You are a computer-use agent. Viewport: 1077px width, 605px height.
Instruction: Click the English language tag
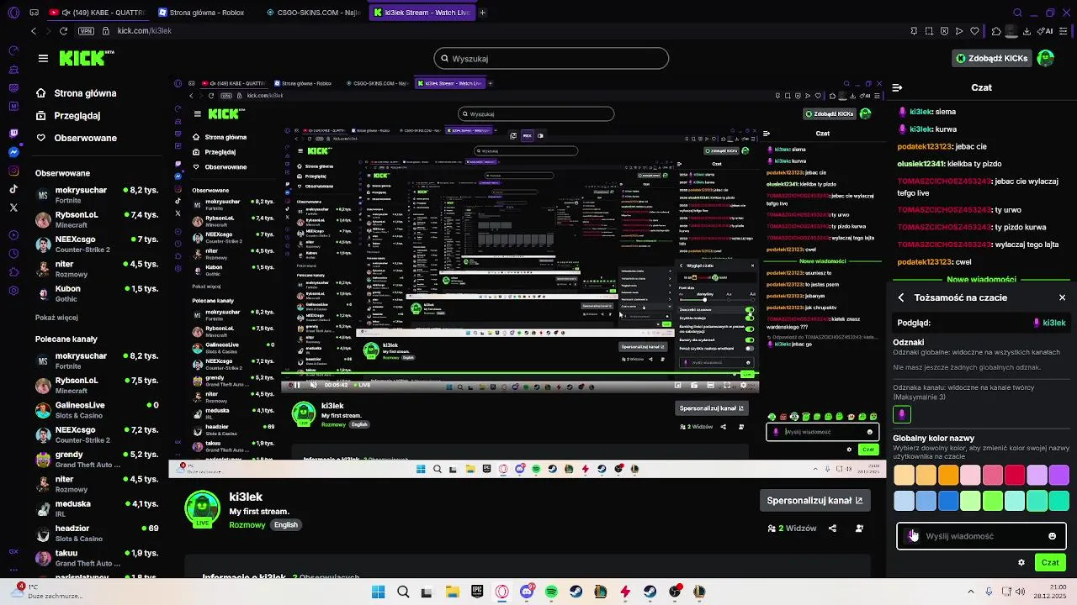click(286, 524)
